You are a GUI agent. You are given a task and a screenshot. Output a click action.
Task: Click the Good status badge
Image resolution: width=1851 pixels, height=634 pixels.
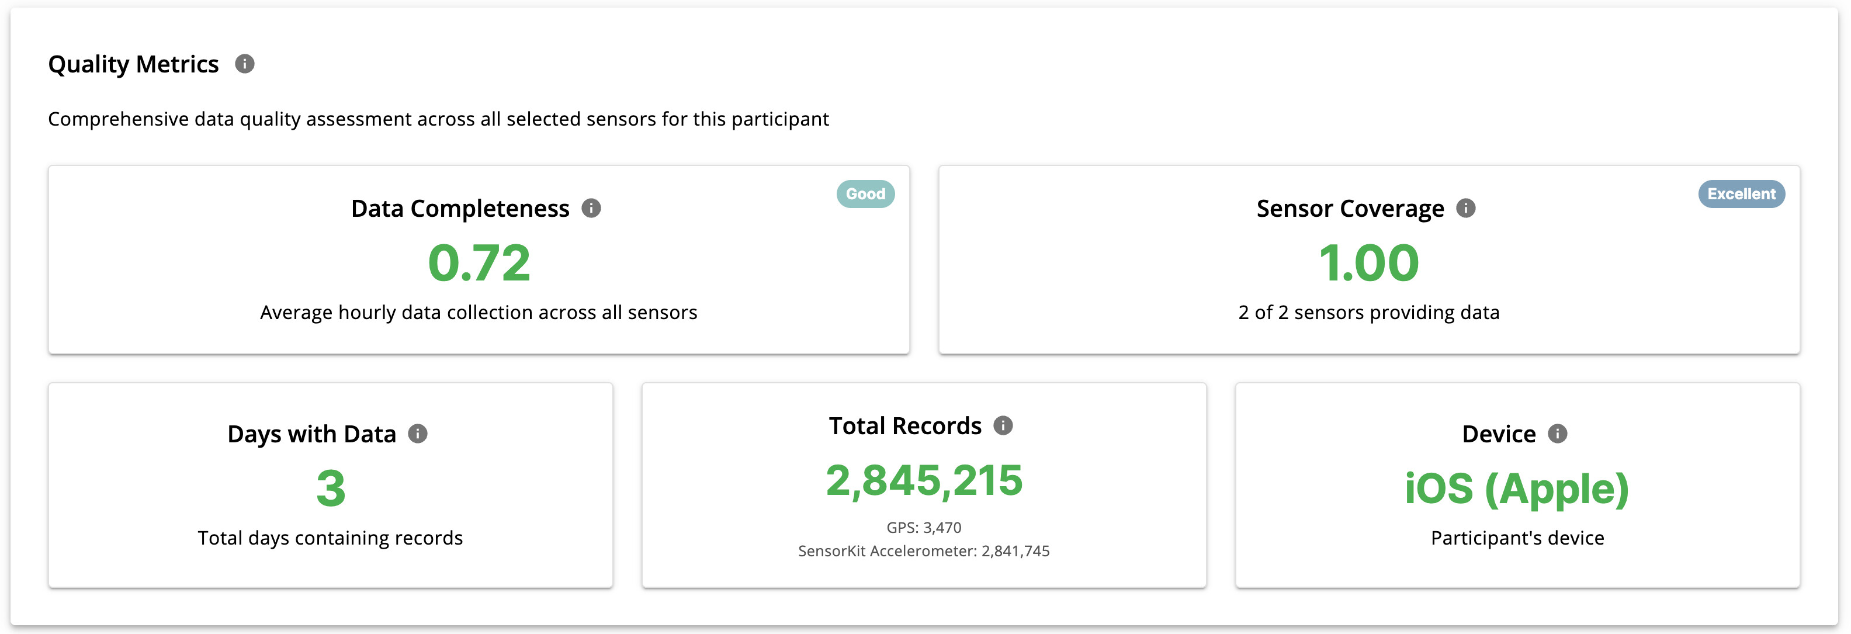865,194
